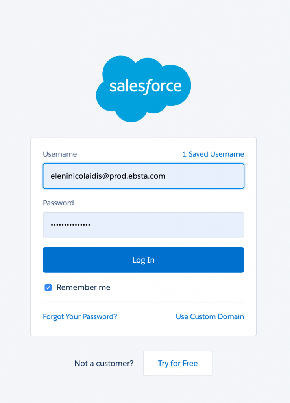The width and height of the screenshot is (290, 403).
Task: Open the 1 Saved Username list
Action: pyautogui.click(x=213, y=154)
